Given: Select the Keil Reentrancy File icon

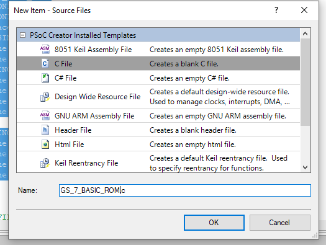Looking at the screenshot, I should tap(45, 163).
